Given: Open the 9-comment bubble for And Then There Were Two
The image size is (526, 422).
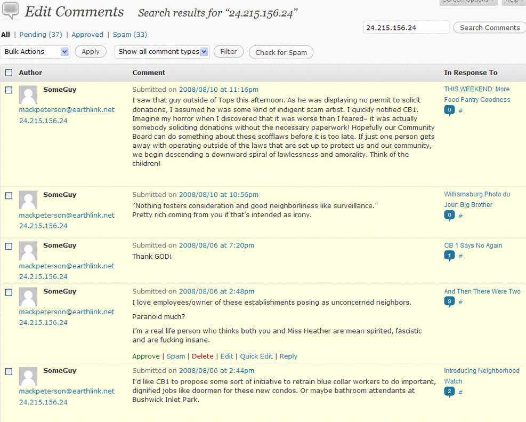Looking at the screenshot, I should click(x=449, y=302).
